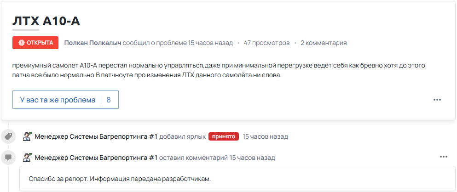Click the manager avatar beside the comment event
The image size is (457, 192).
(x=27, y=158)
